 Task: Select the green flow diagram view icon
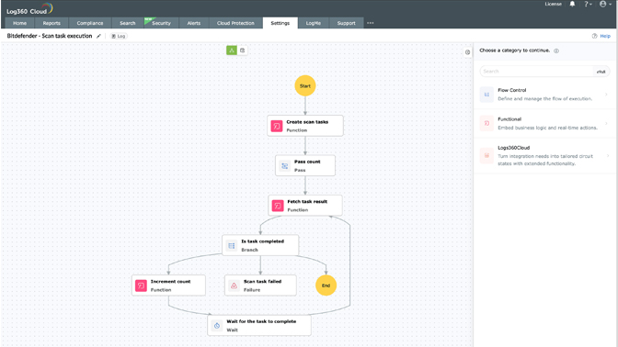point(232,50)
